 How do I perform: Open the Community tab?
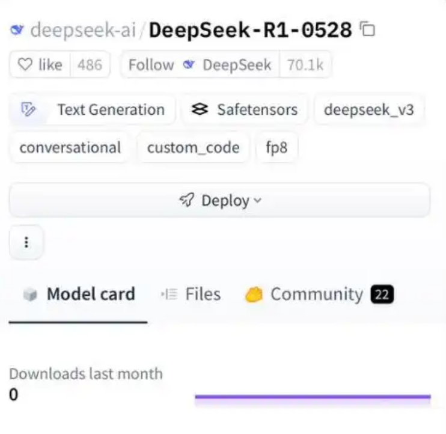pos(317,295)
